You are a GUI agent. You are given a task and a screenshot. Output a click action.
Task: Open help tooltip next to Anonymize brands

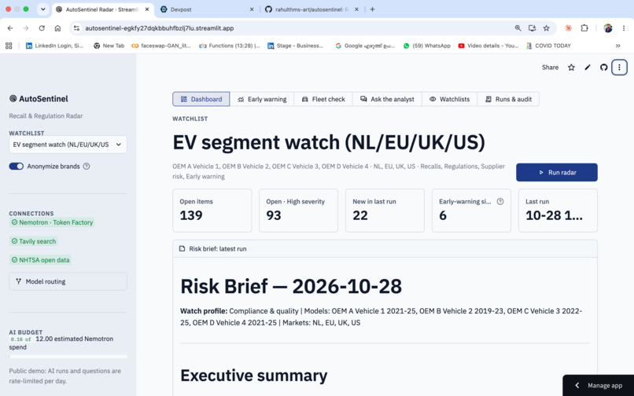pyautogui.click(x=87, y=167)
